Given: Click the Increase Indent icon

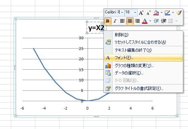Looking at the screenshot, I should pos(164,21).
